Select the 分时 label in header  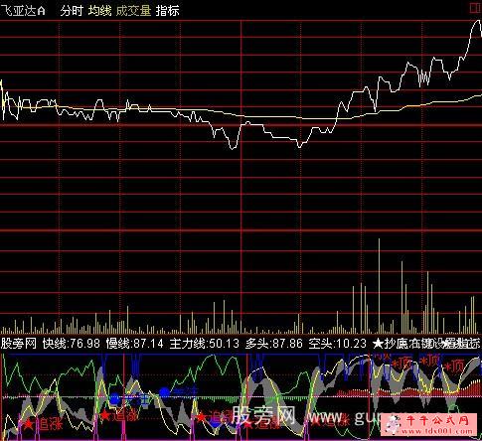72,11
